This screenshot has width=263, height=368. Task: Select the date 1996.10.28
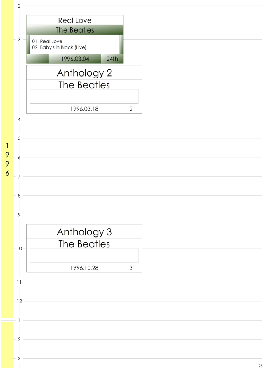(x=84, y=268)
